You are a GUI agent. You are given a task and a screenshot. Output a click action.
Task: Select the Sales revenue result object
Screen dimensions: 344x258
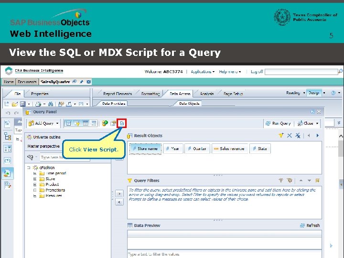coord(229,149)
